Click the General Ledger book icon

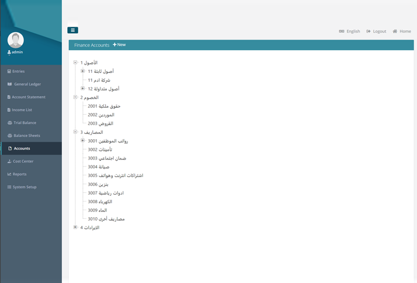9,84
